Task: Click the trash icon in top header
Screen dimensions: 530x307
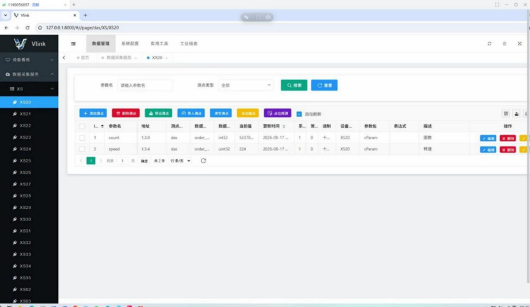Action: 504,43
